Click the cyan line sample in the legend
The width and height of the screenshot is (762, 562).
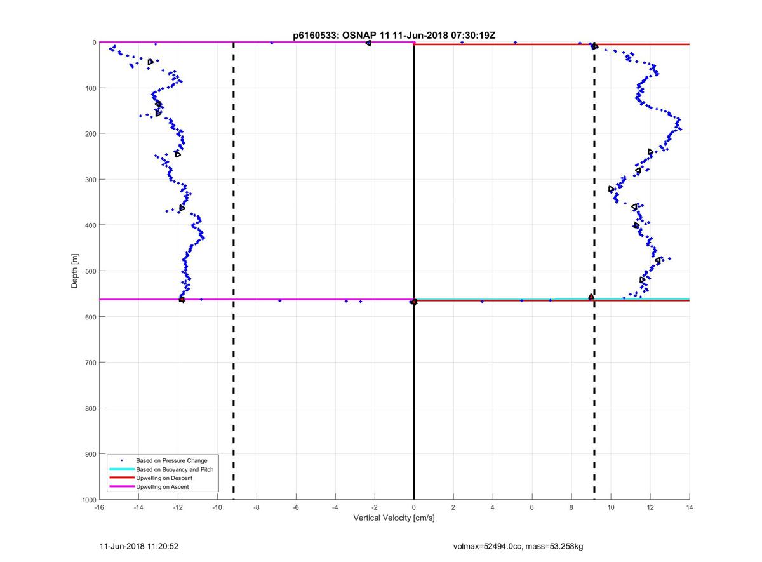(x=121, y=469)
